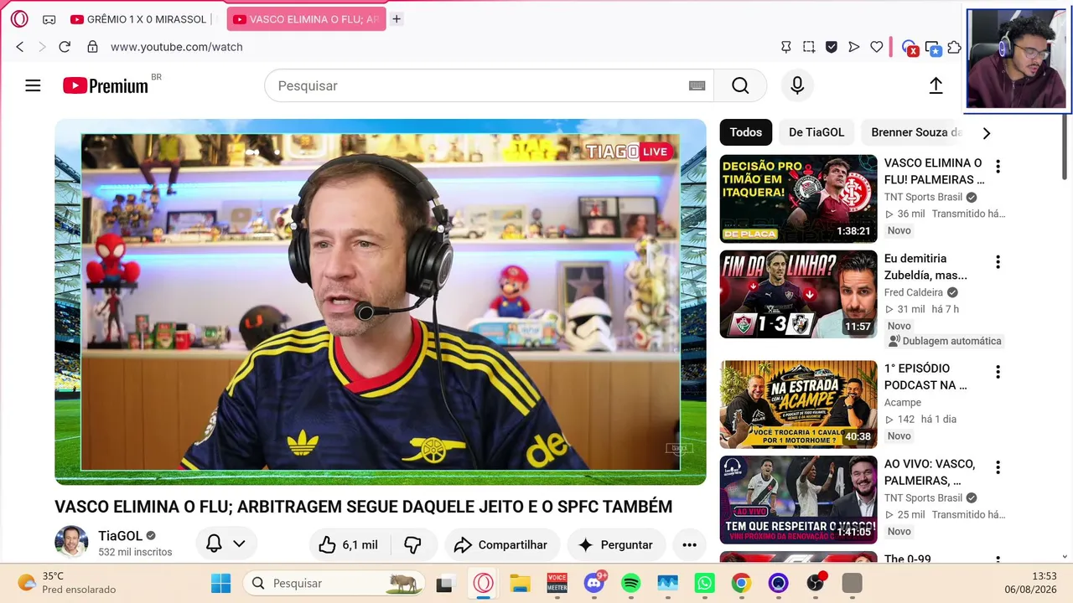Go to YouTube Premium home logo
Image resolution: width=1073 pixels, height=603 pixels.
[106, 85]
